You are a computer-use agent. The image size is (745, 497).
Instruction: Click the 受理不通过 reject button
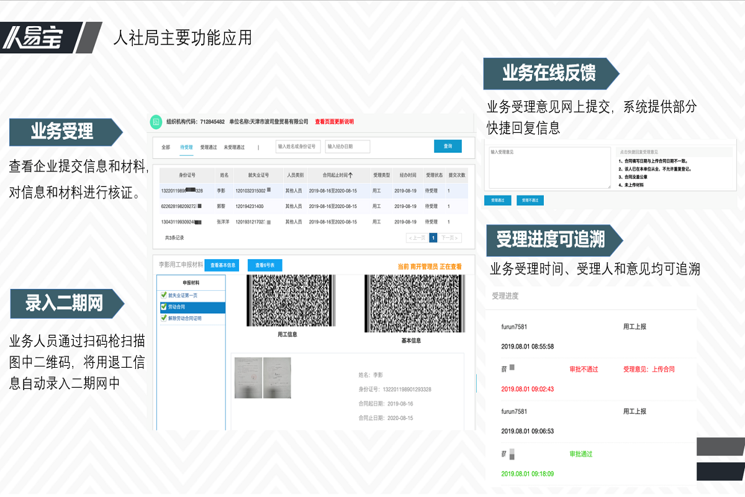(530, 199)
